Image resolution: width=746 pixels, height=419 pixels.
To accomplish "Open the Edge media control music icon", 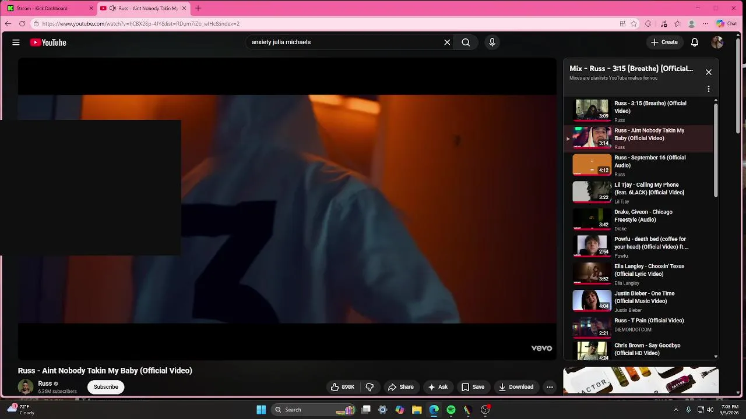I will (x=664, y=24).
